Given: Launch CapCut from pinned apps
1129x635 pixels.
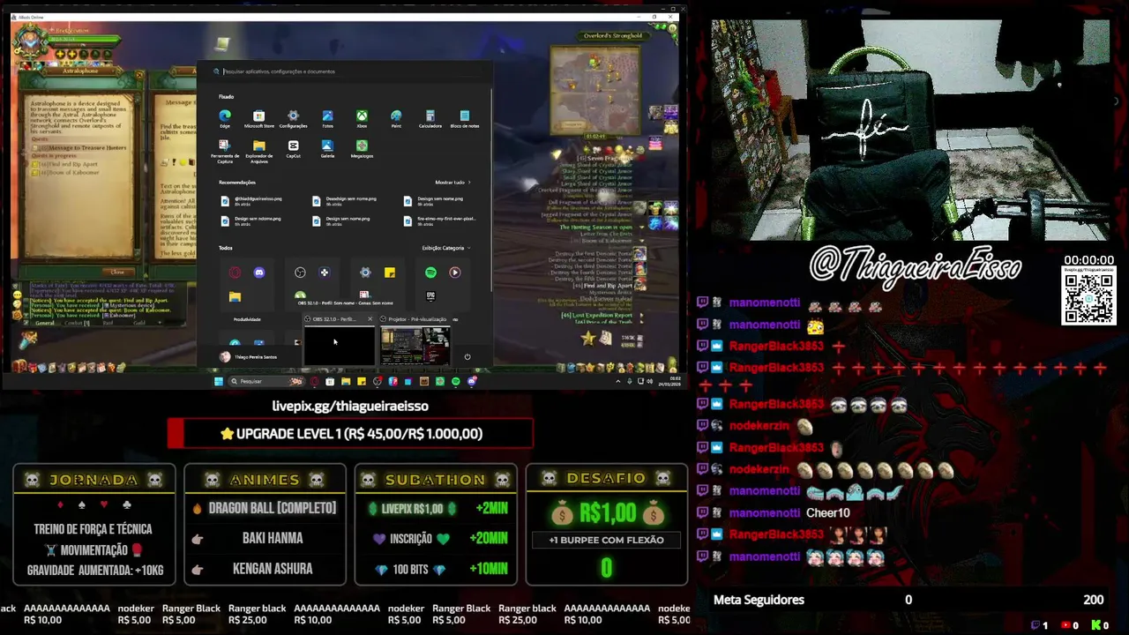Looking at the screenshot, I should (x=293, y=148).
